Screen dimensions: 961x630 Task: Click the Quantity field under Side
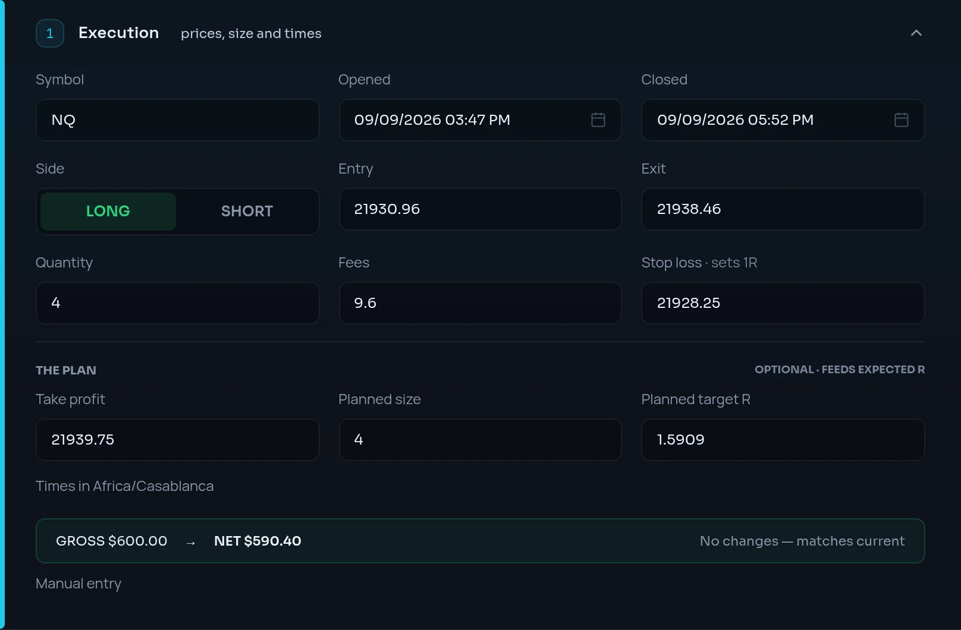(178, 303)
